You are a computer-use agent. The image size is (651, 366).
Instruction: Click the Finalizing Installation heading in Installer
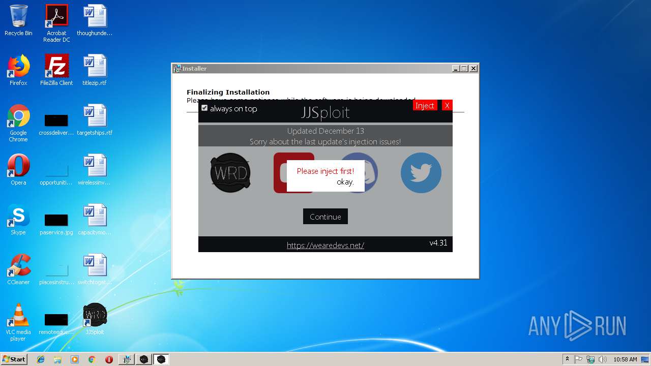228,92
